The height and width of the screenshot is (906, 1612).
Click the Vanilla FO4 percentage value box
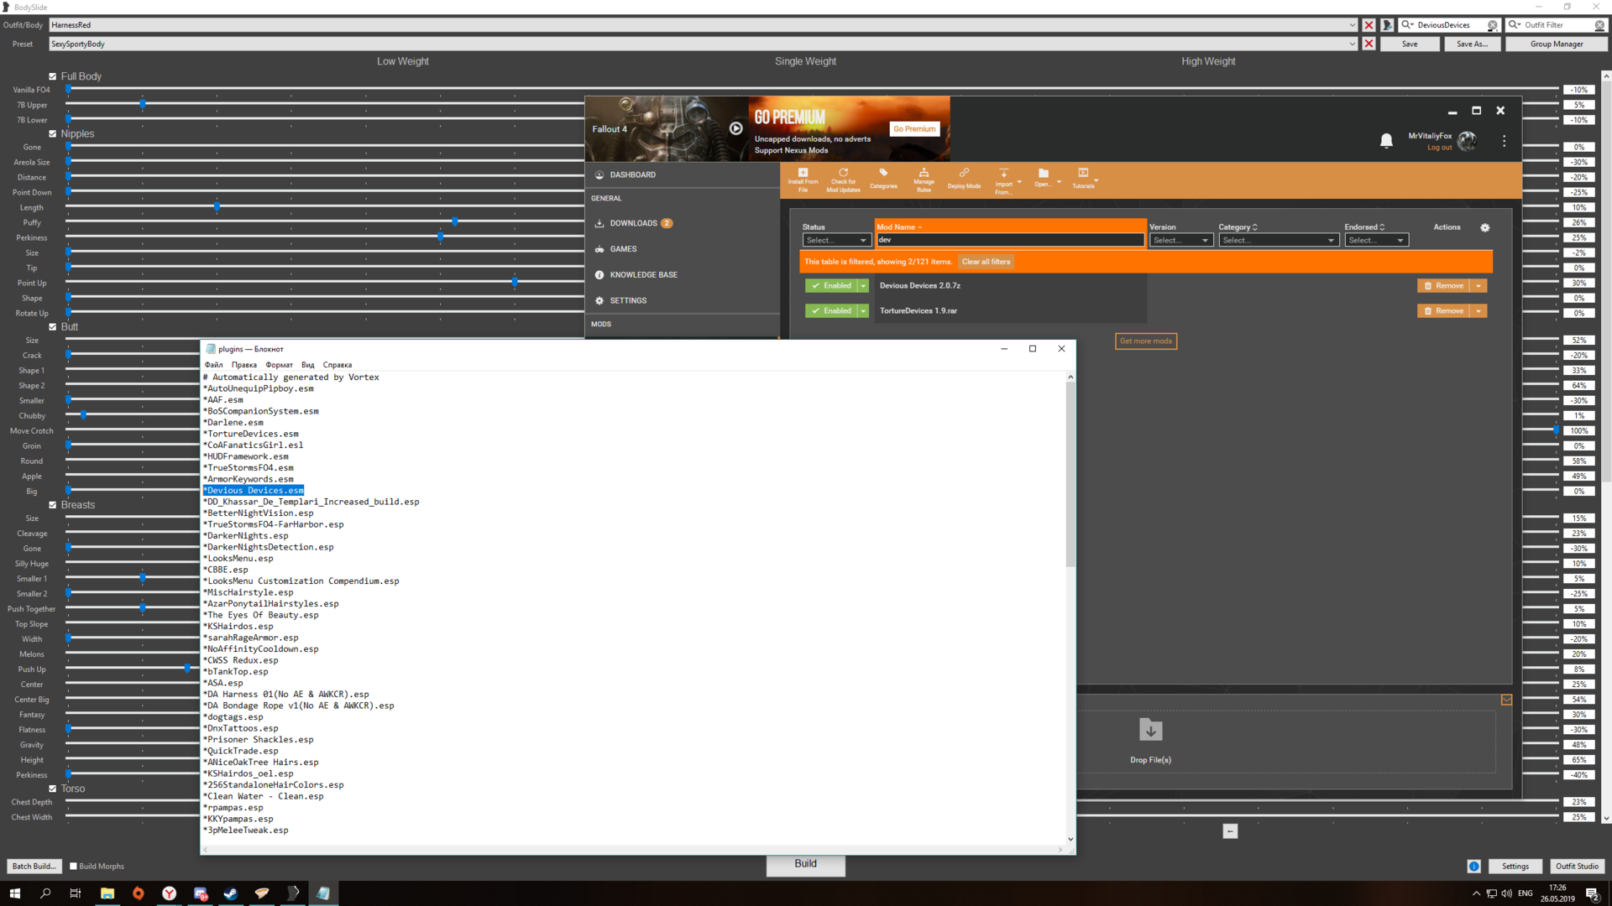tap(1579, 90)
